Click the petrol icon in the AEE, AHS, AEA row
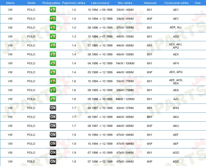The image size is (206, 166). [x=53, y=81]
